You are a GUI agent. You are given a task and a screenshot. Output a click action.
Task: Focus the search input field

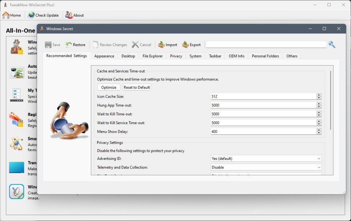[x=266, y=45]
